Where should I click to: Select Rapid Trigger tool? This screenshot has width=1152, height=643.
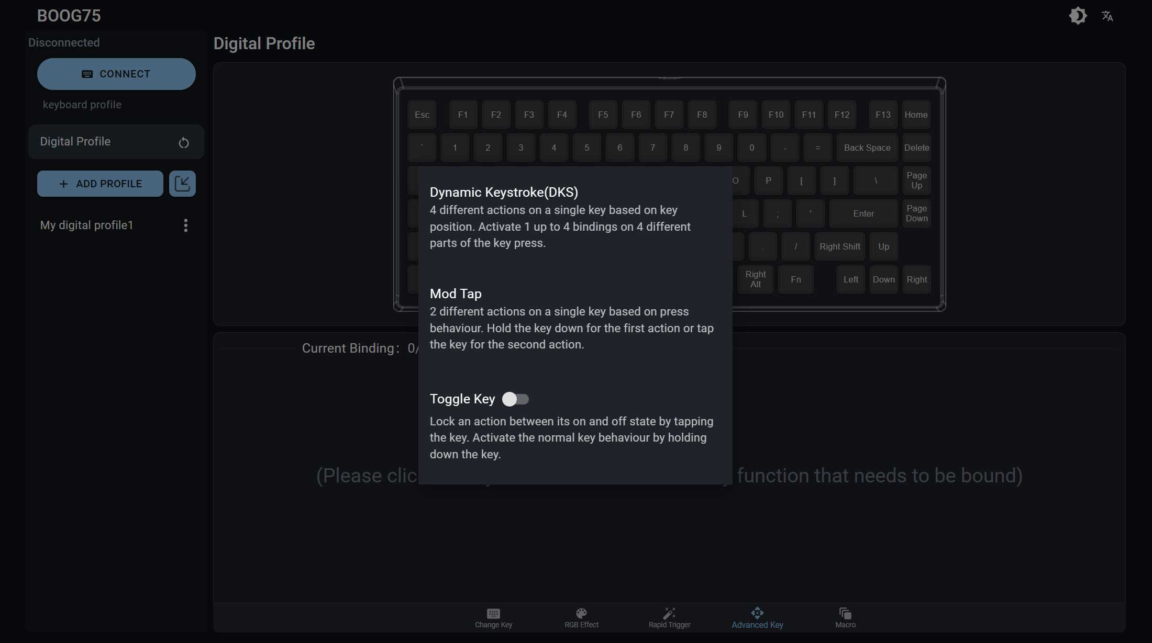click(x=669, y=617)
